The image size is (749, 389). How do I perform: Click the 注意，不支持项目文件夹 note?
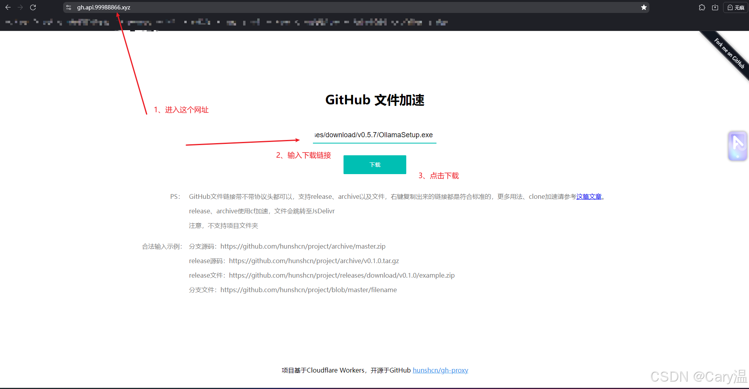coord(224,225)
